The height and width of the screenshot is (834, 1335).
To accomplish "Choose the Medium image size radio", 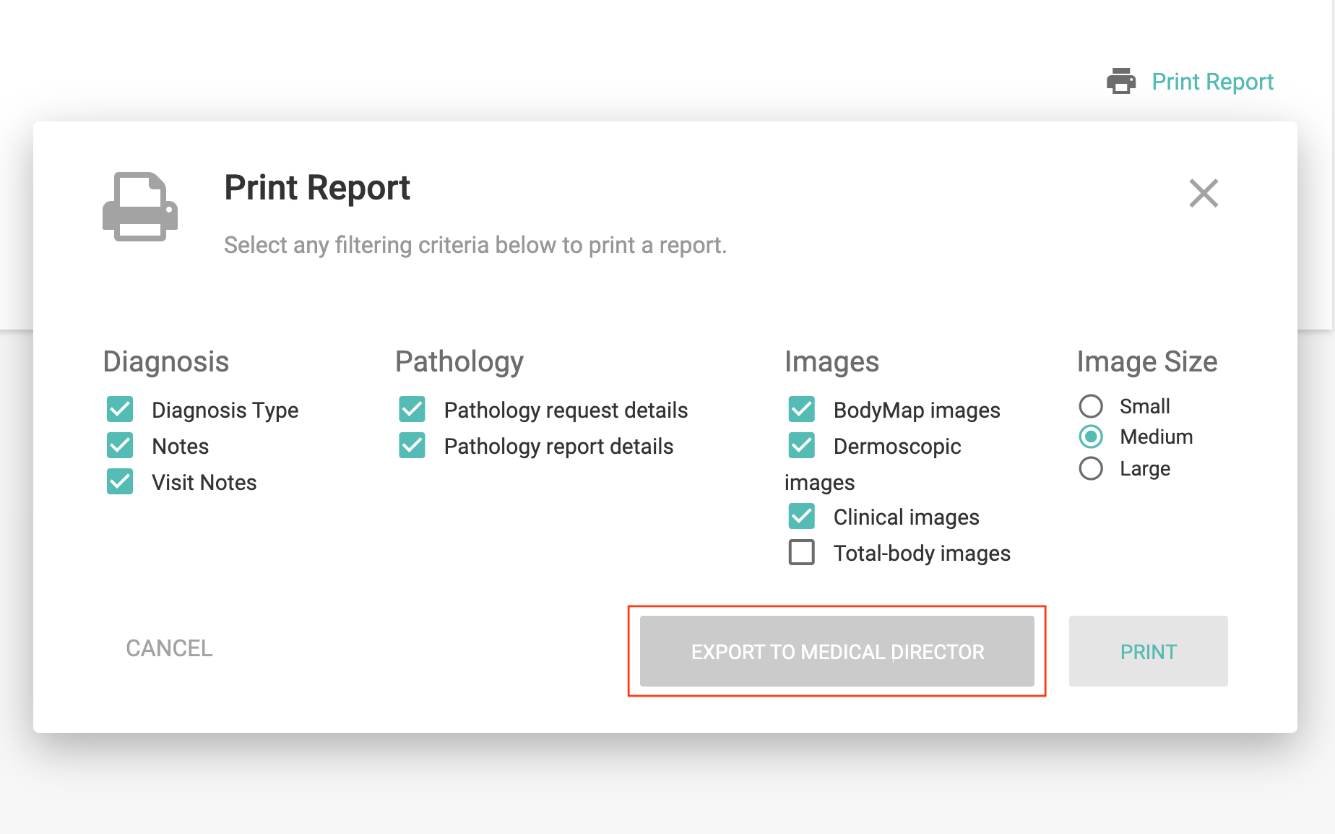I will (x=1091, y=437).
